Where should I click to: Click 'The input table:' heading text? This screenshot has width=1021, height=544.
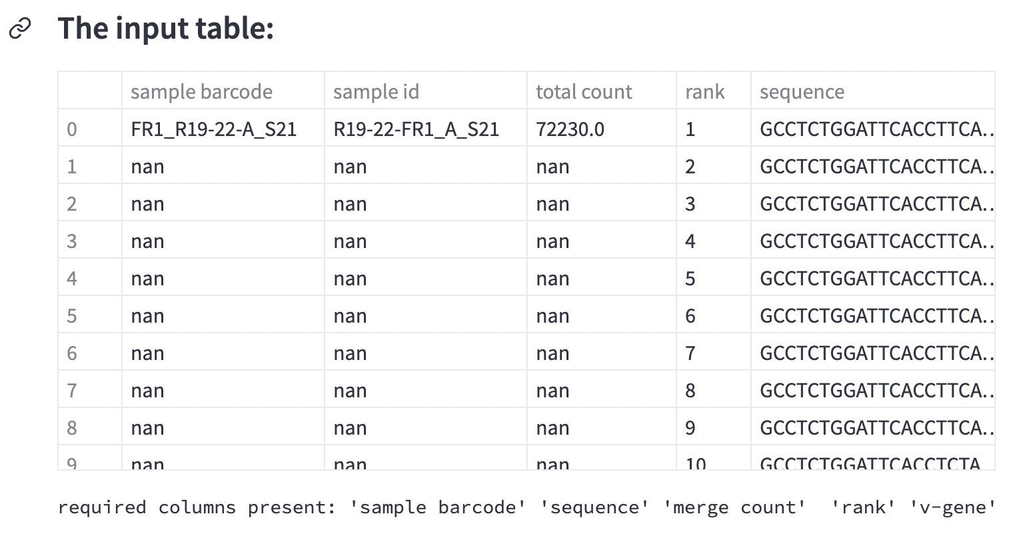166,29
